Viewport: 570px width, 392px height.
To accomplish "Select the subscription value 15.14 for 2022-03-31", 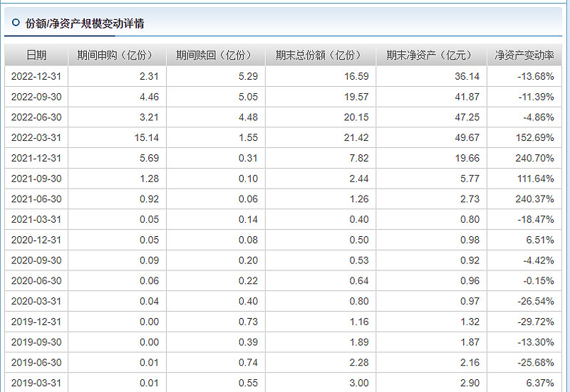I will click(x=147, y=137).
